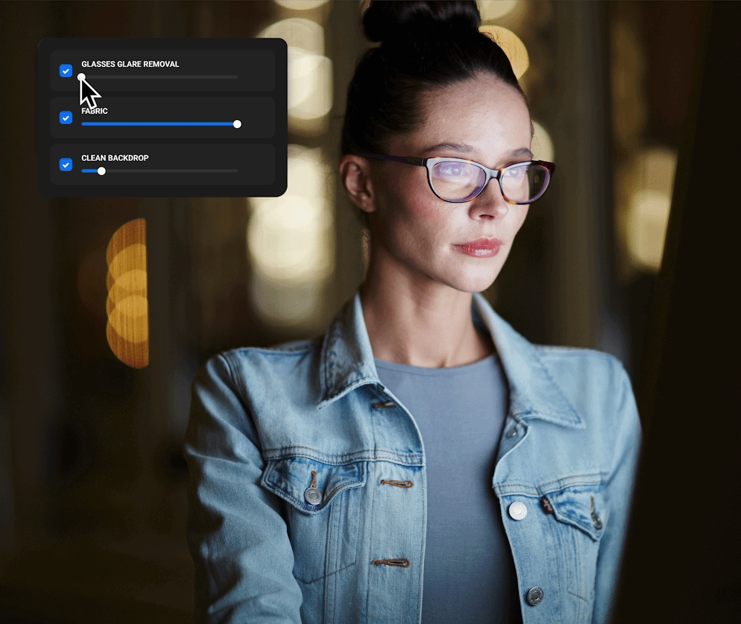Viewport: 741px width, 624px height.
Task: Toggle the Fabric checkbox
Action: [x=66, y=118]
